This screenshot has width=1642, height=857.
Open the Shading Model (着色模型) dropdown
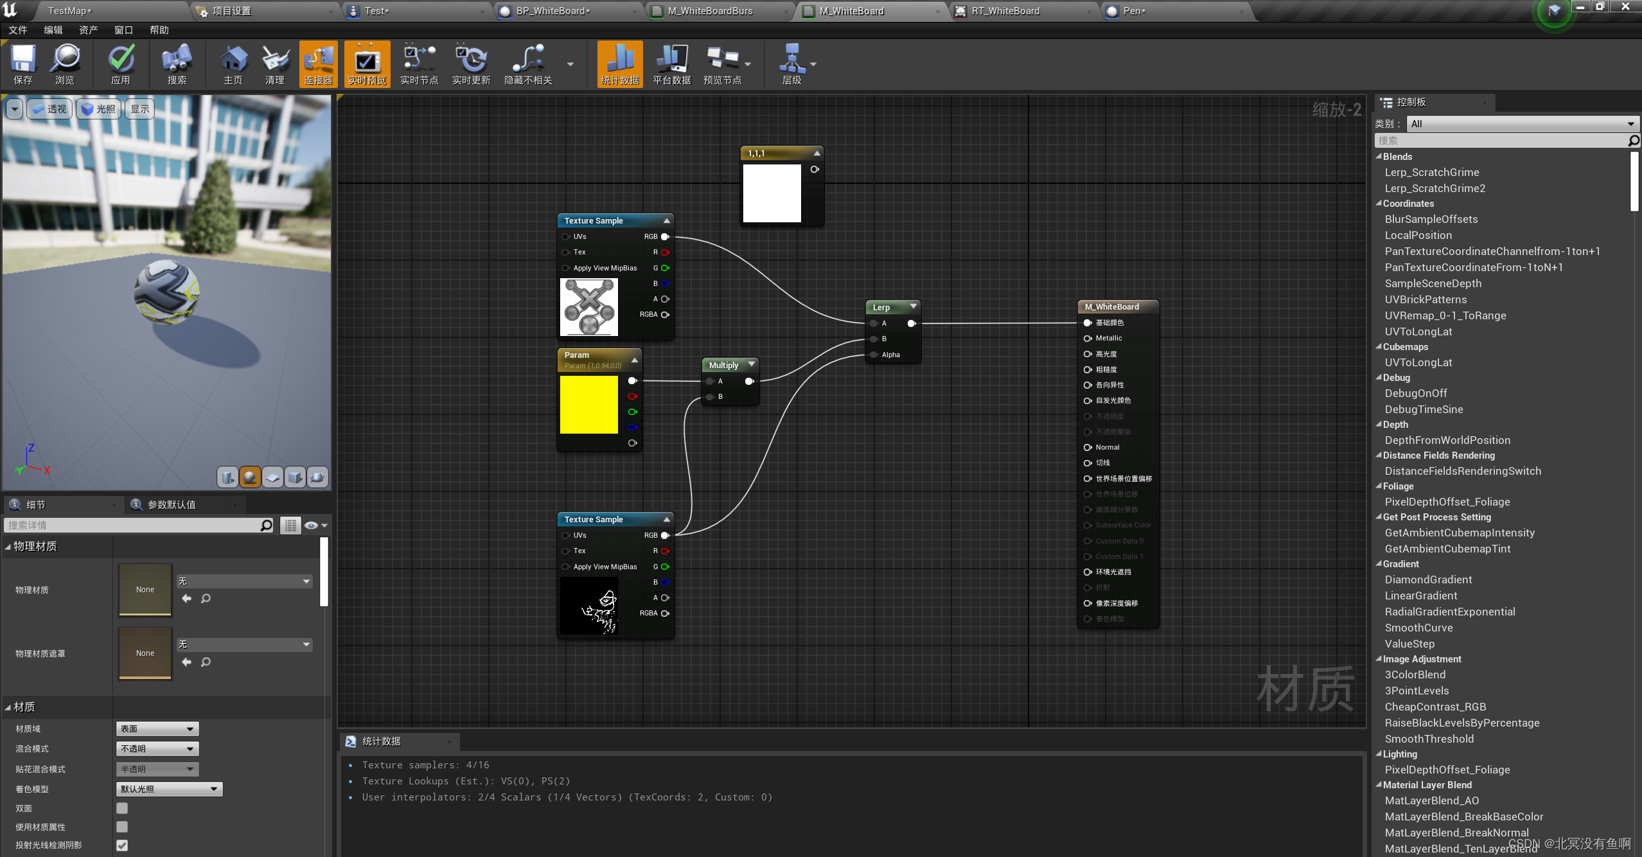point(169,789)
